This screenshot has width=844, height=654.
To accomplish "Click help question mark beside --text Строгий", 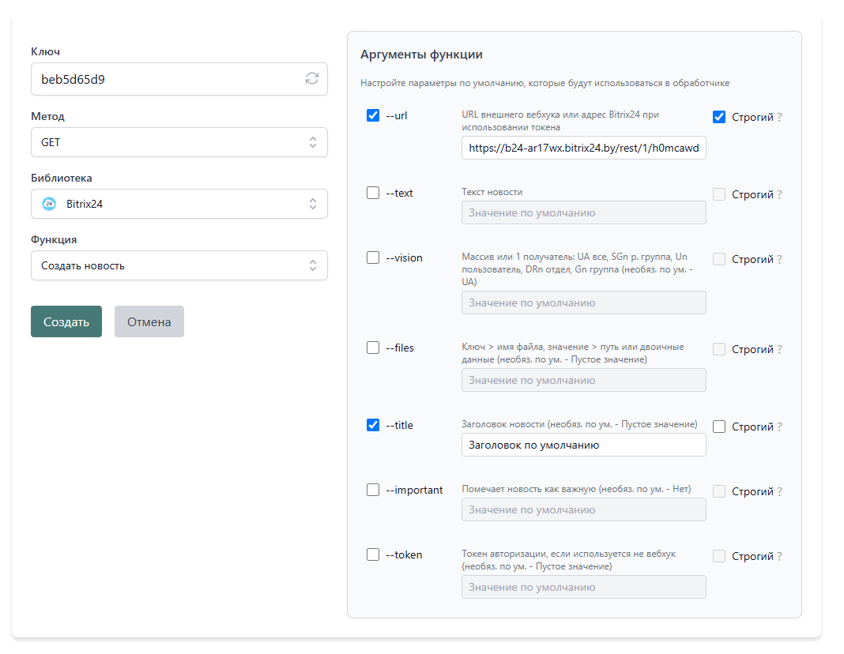I will click(x=779, y=194).
